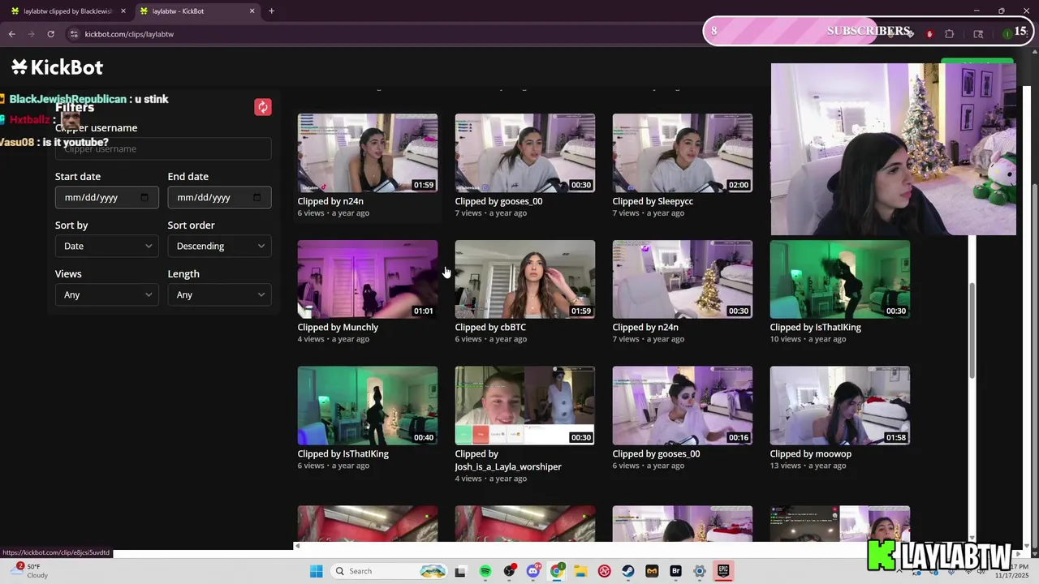Click the Start date input
This screenshot has width=1039, height=584.
coord(106,197)
